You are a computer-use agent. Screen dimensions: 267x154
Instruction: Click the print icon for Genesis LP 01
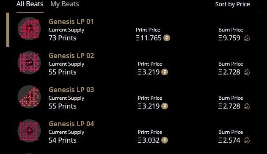coord(167,38)
